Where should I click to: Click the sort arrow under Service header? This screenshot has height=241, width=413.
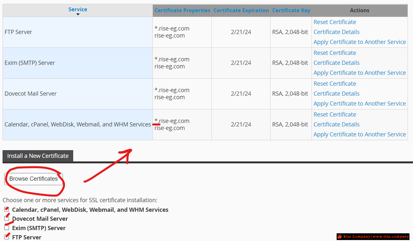[78, 14]
